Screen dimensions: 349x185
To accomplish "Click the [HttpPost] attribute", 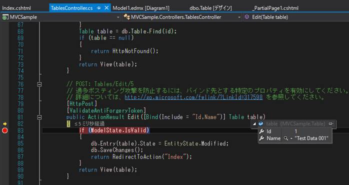I will coord(81,103).
